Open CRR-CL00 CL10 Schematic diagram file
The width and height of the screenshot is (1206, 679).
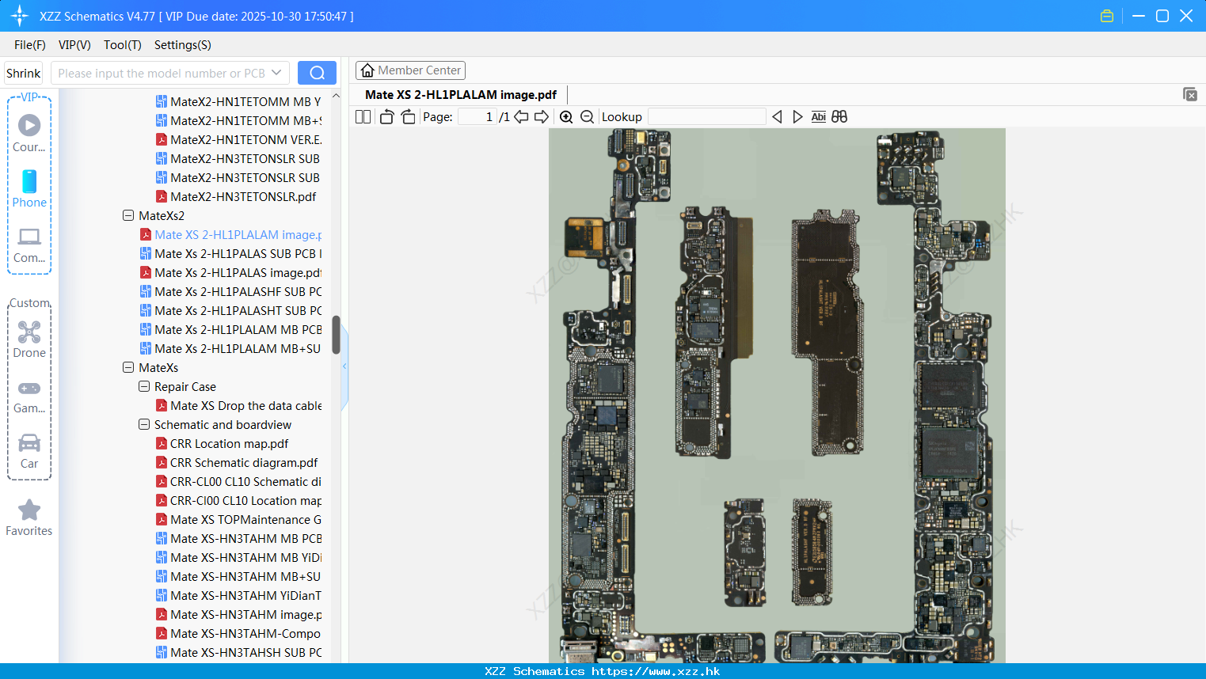[x=238, y=481]
